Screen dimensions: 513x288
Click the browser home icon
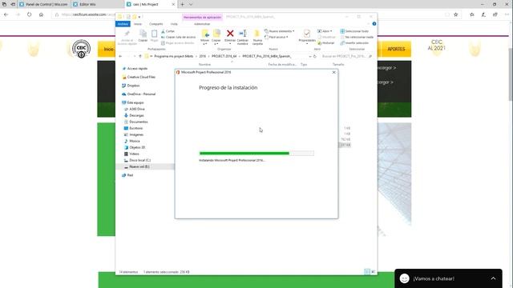click(41, 14)
